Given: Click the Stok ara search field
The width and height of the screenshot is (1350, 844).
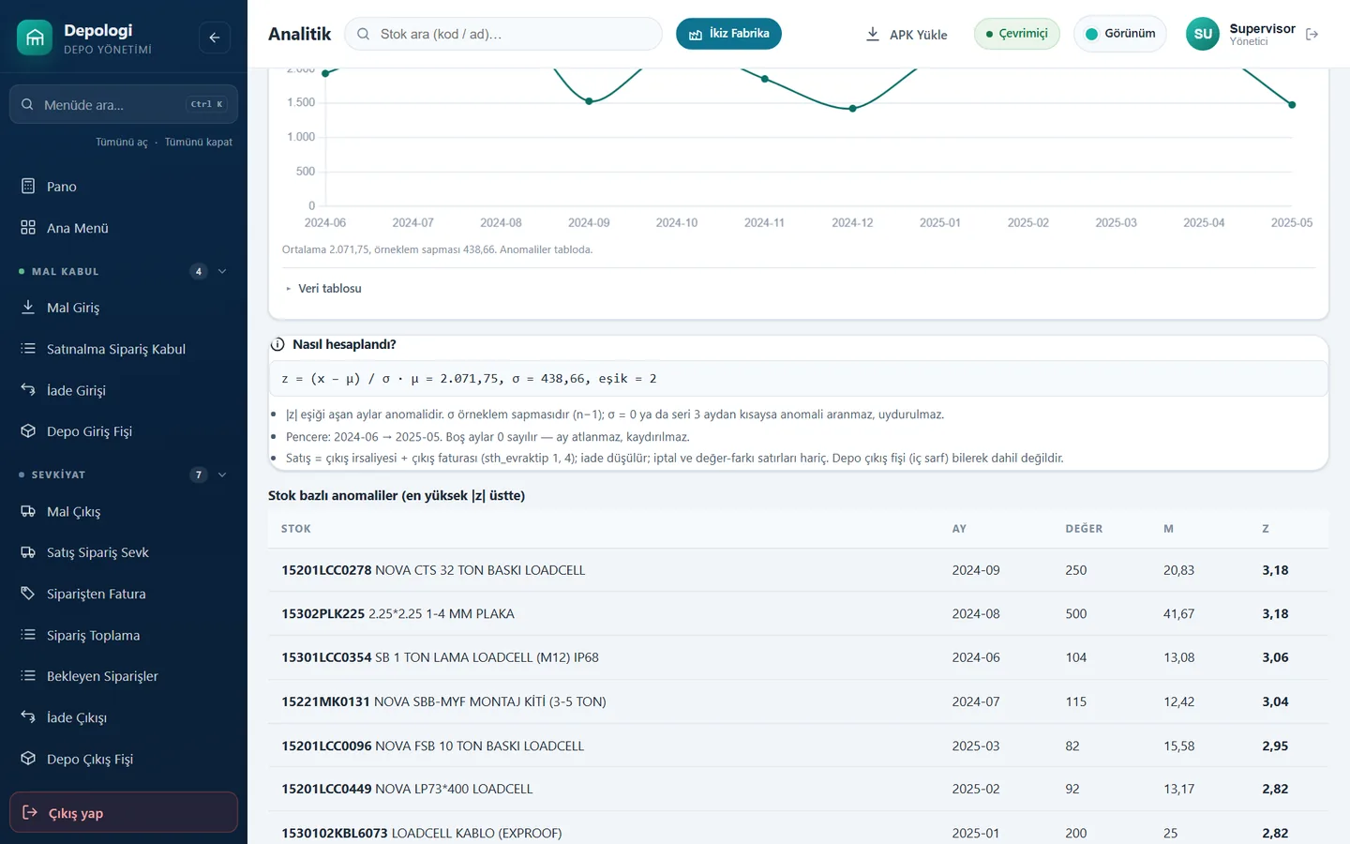Looking at the screenshot, I should (x=503, y=34).
